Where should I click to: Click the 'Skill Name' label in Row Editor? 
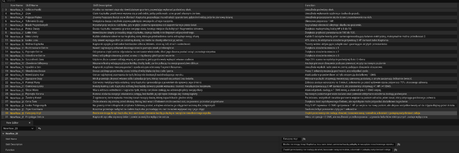point(10,139)
